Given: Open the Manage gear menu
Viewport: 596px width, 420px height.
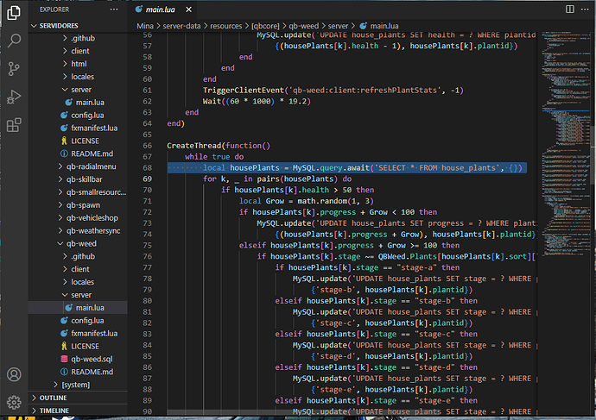Looking at the screenshot, I should [14, 402].
